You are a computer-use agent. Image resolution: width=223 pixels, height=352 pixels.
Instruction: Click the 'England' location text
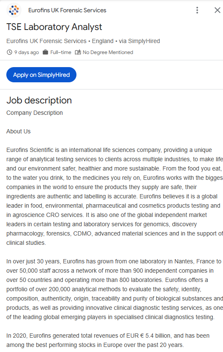103,41
